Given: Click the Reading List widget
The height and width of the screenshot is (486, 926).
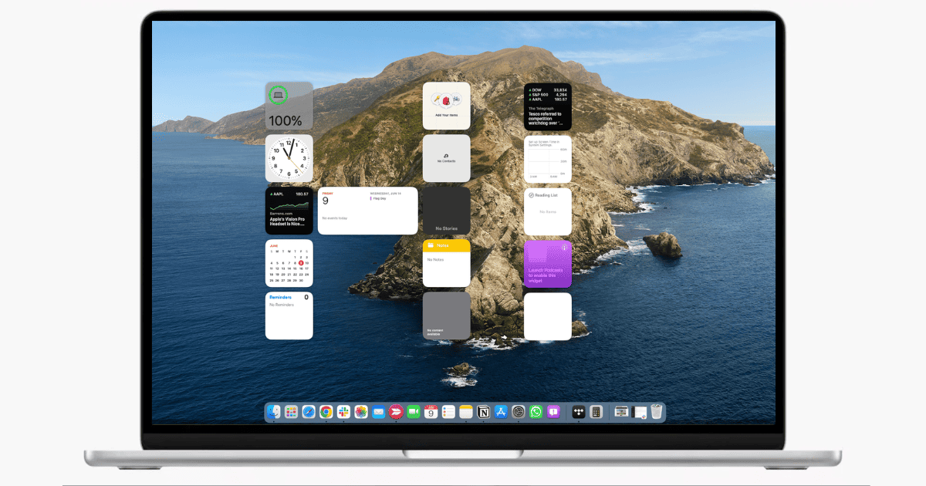Looking at the screenshot, I should [548, 211].
